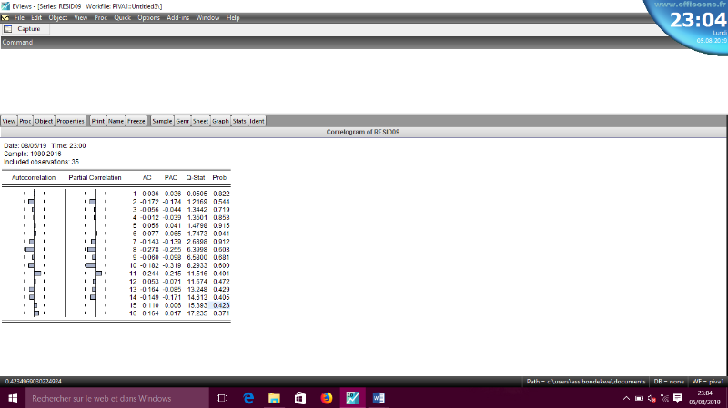The image size is (728, 408).
Task: Show hidden system tray icons
Action: point(626,398)
